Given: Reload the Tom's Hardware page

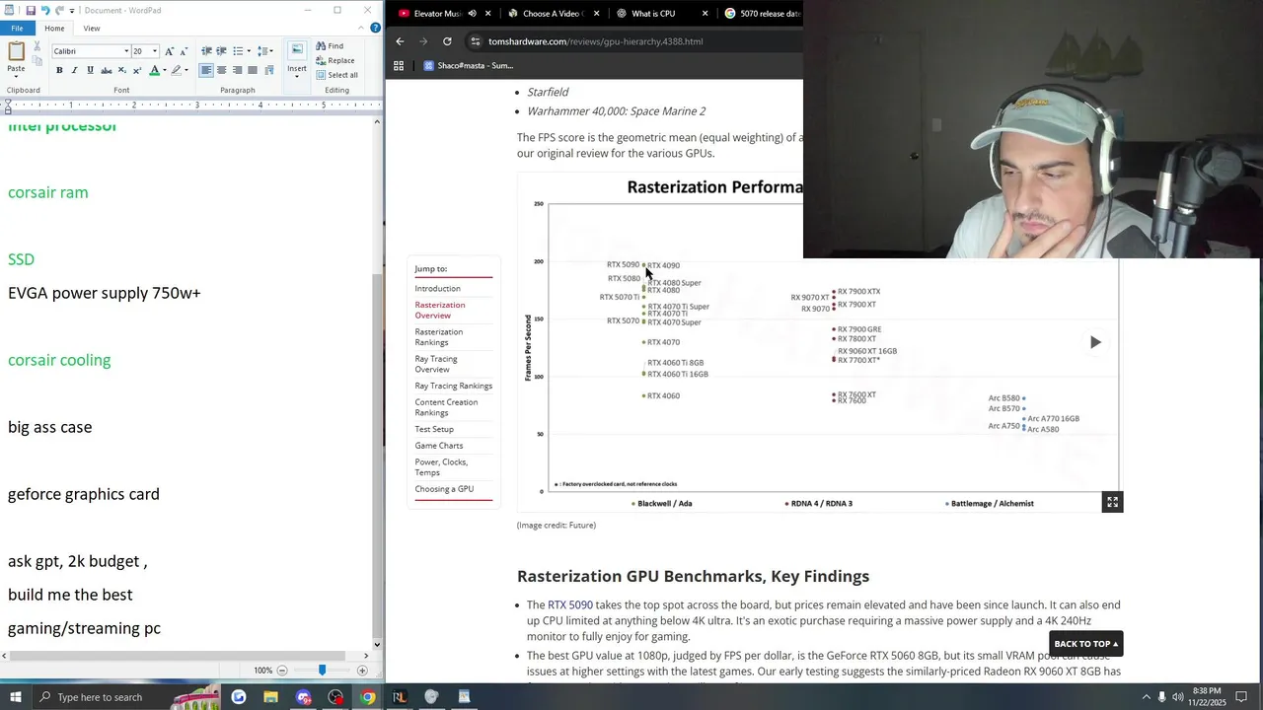Looking at the screenshot, I should click(447, 41).
